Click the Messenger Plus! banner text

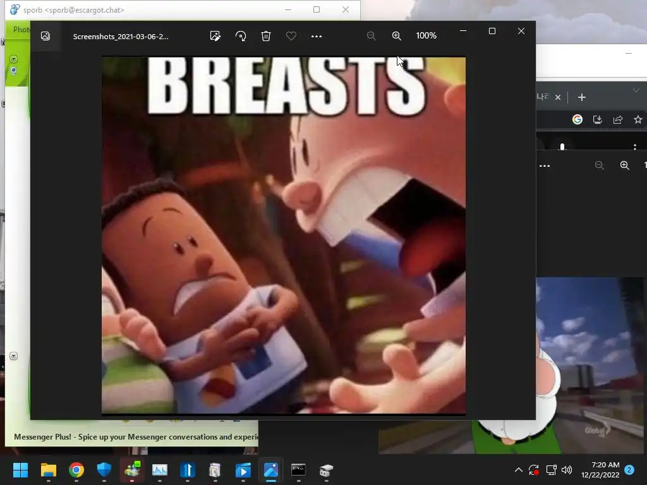click(x=136, y=437)
